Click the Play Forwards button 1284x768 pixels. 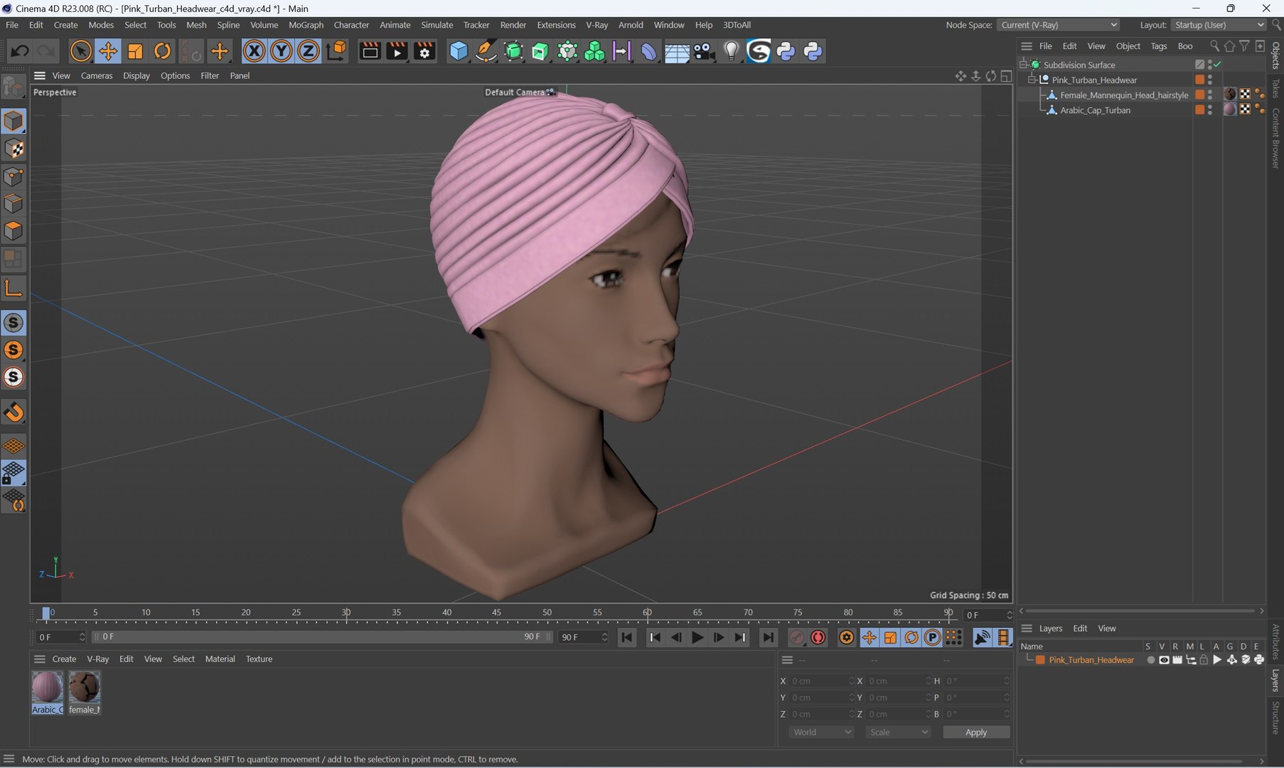point(697,638)
